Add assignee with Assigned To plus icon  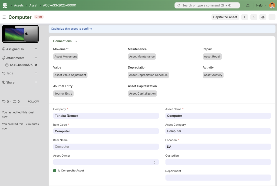(36, 49)
